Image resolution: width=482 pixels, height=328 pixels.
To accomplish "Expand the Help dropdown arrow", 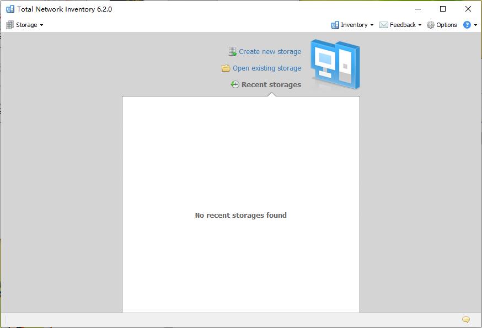I will pyautogui.click(x=475, y=25).
